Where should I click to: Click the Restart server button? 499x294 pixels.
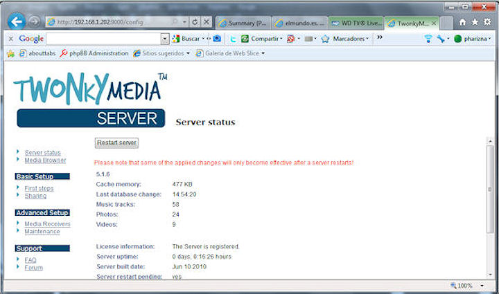pyautogui.click(x=116, y=143)
